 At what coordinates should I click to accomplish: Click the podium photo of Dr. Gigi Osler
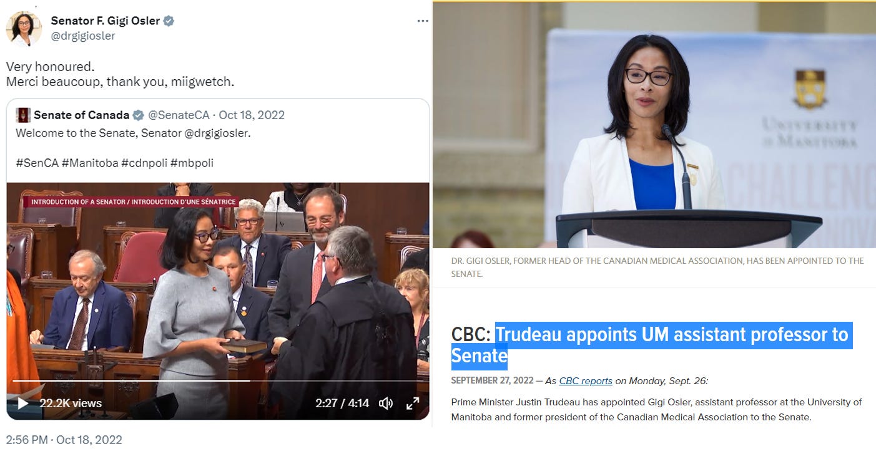coord(654,125)
